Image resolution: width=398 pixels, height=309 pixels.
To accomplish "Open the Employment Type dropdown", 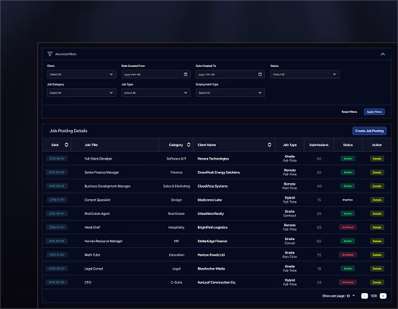I will pos(230,93).
